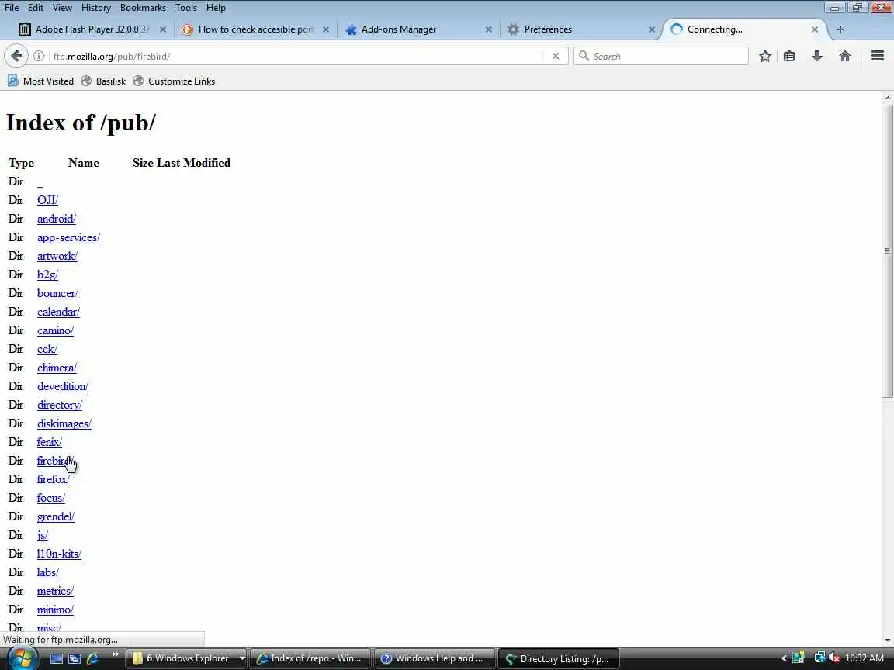Viewport: 894px width, 670px height.
Task: Open the Tools menu
Action: pos(186,8)
